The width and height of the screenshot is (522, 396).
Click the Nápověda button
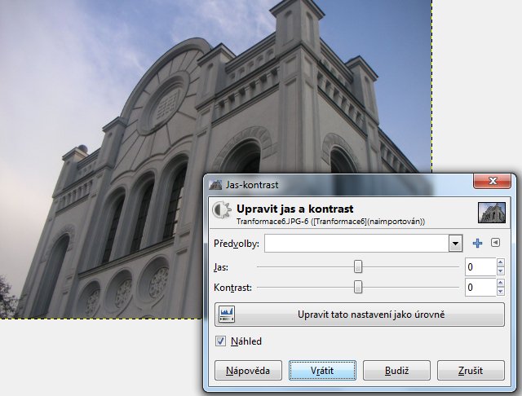[x=248, y=371]
